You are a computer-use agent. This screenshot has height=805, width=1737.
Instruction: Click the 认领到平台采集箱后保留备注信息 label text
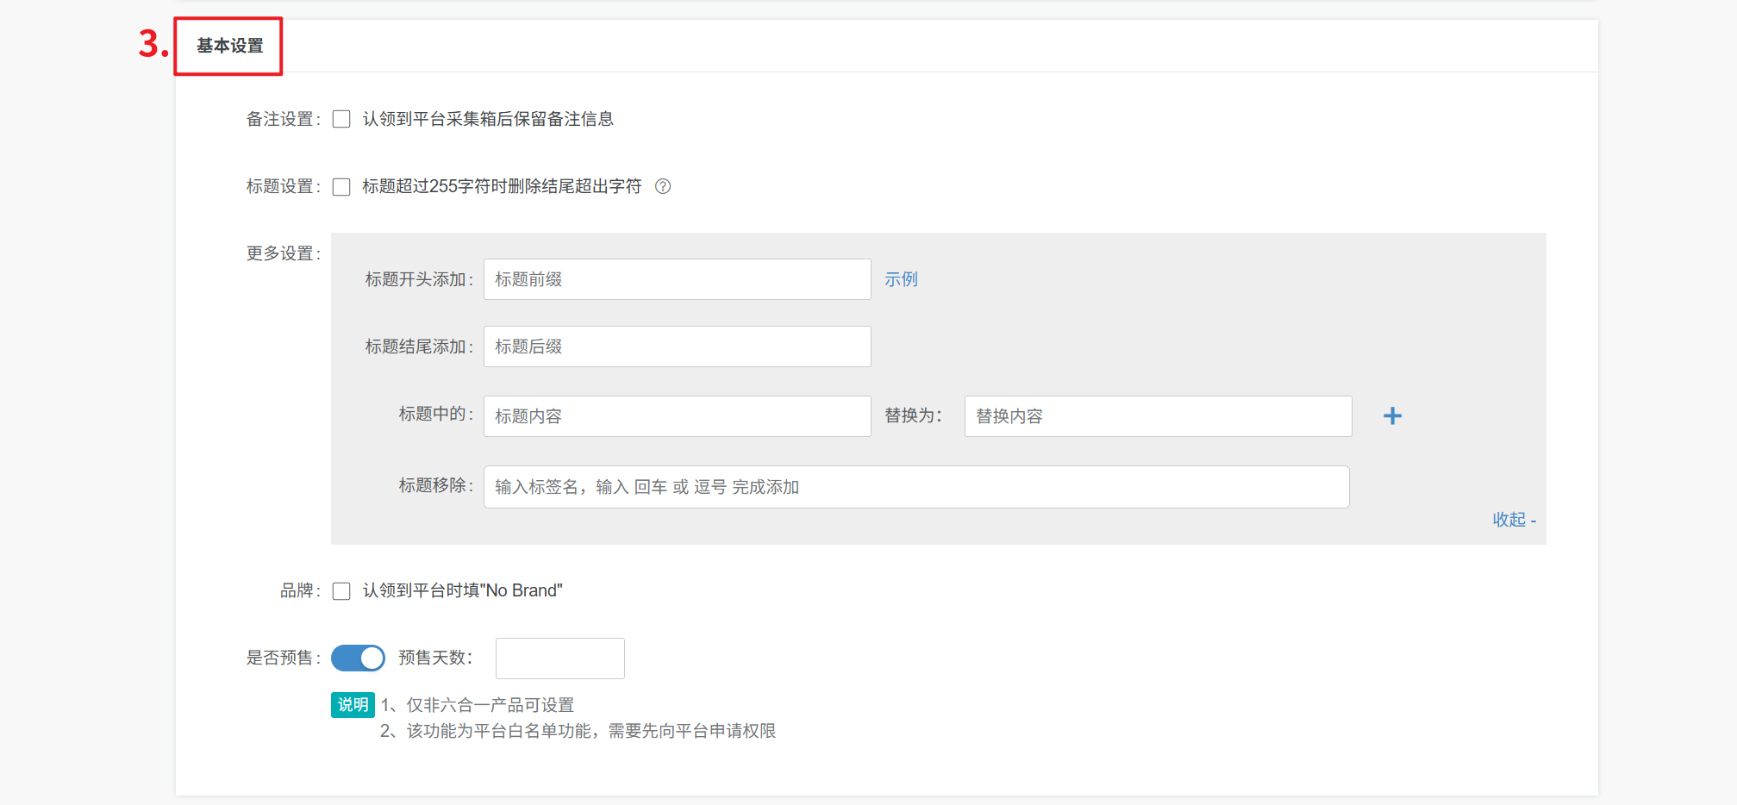488,119
